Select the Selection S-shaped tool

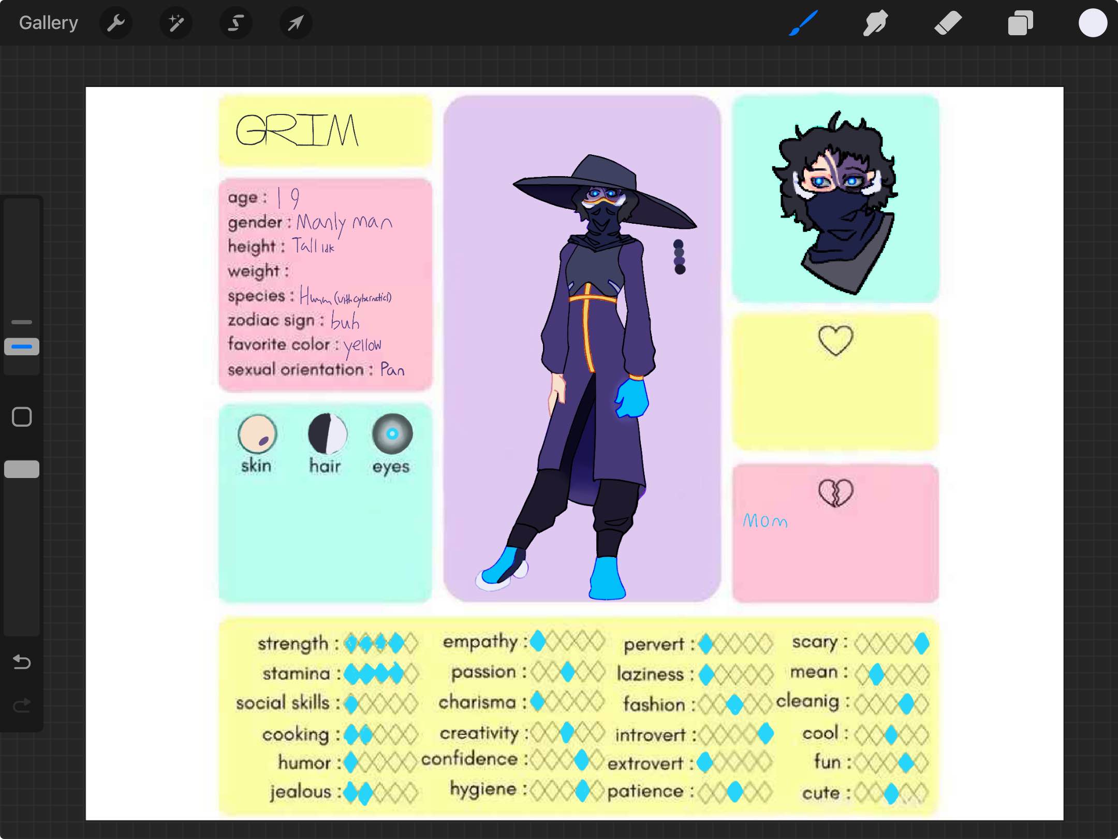(x=236, y=23)
